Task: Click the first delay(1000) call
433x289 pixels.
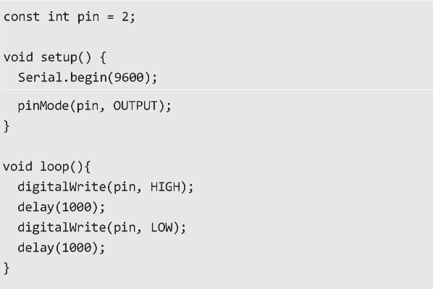Action: pyautogui.click(x=61, y=207)
